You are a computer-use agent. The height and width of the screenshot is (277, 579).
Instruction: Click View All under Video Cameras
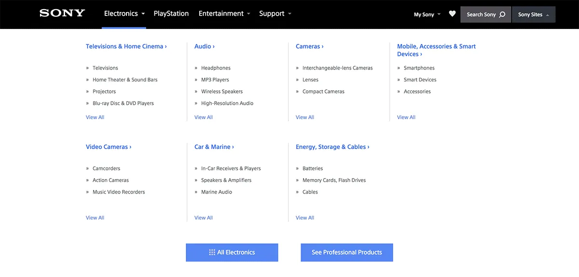point(95,218)
